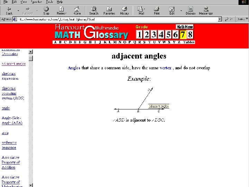The height and width of the screenshot is (187, 249).
Task: Select Grade 5 number tile
Action: point(168,35)
